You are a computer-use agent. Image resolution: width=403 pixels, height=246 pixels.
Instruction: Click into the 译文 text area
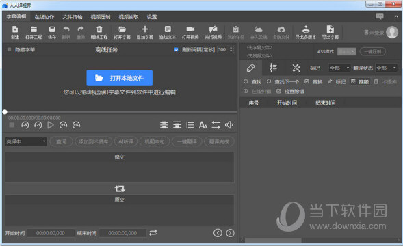click(x=120, y=167)
